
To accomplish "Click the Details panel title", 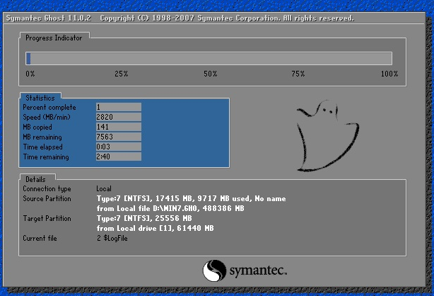I will 35,179.
